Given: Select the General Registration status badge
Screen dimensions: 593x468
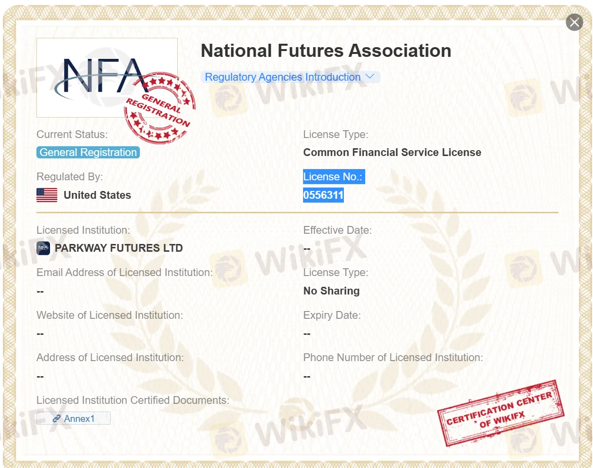Looking at the screenshot, I should point(88,152).
